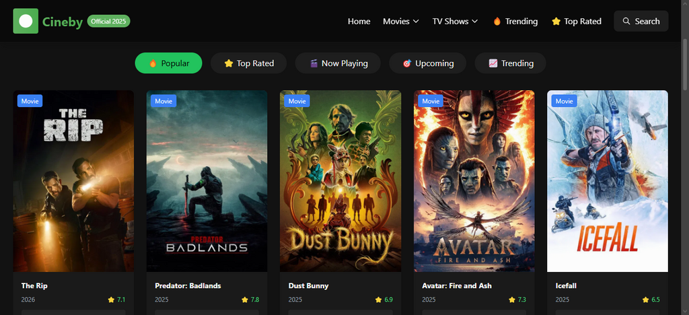Click the 7.1 rating value
689x315 pixels.
121,300
